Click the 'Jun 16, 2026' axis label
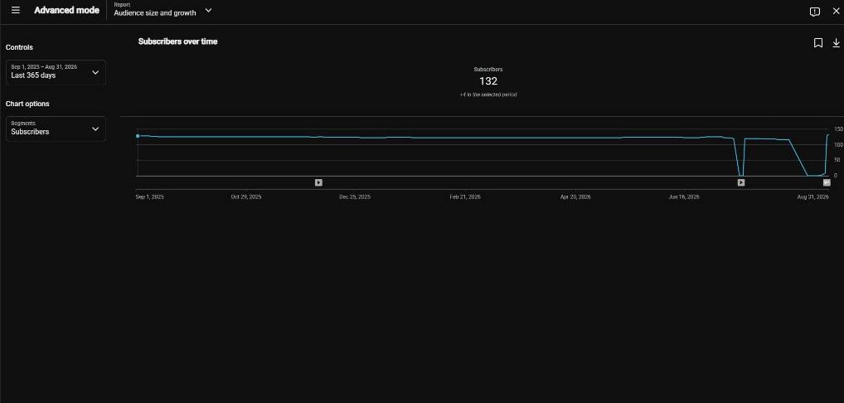 [x=684, y=197]
